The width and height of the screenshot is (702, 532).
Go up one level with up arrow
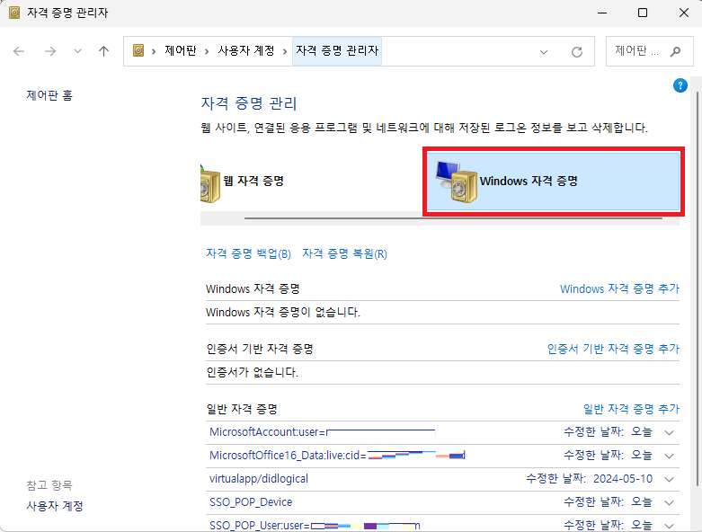pos(104,51)
